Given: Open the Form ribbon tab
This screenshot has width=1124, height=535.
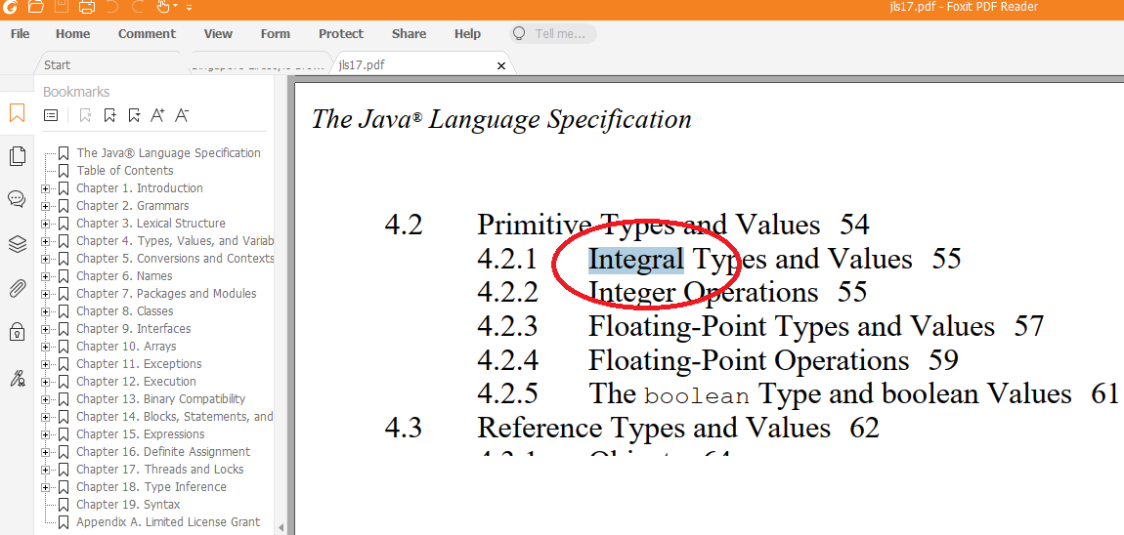Looking at the screenshot, I should [276, 33].
